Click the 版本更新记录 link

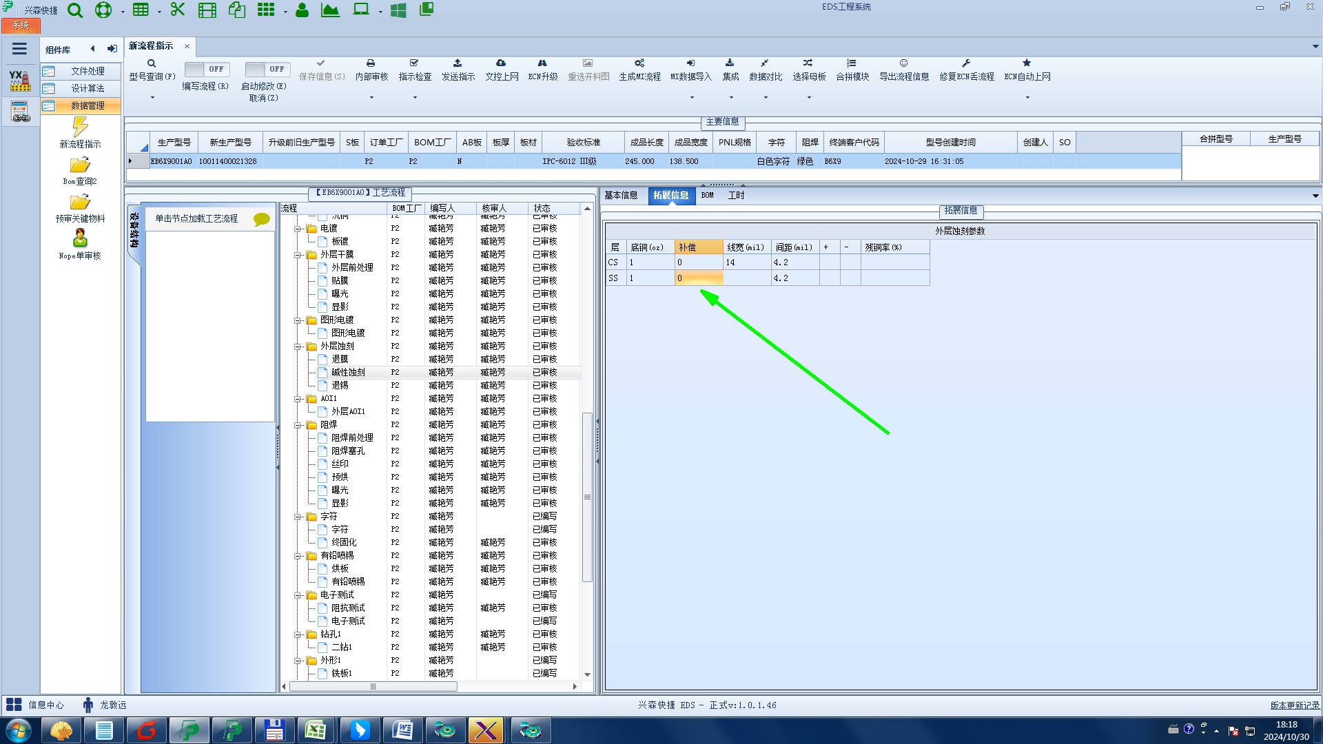(x=1294, y=705)
